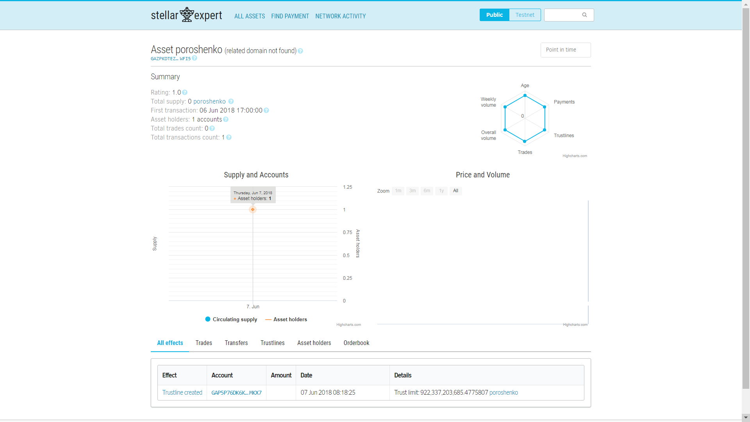Screen dimensions: 750x422
Task: Click the page vertical scrollbar
Action: 746,198
